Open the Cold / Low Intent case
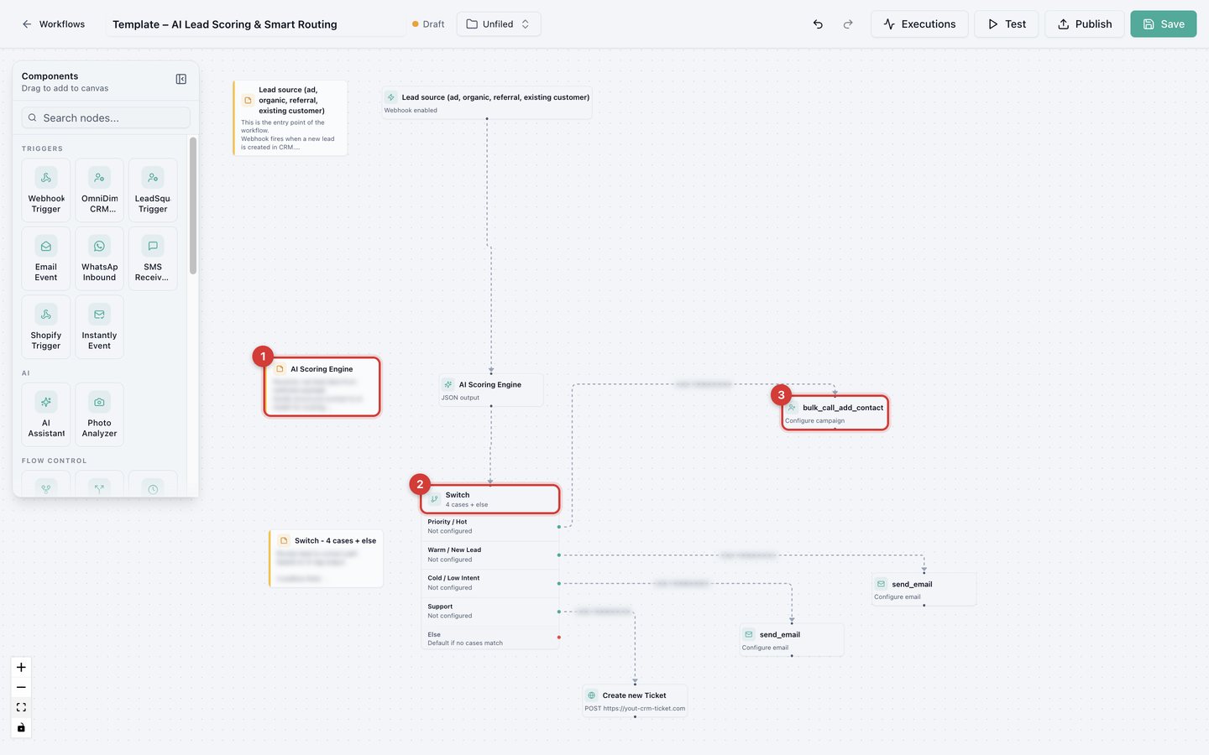This screenshot has height=755, width=1209. [490, 582]
